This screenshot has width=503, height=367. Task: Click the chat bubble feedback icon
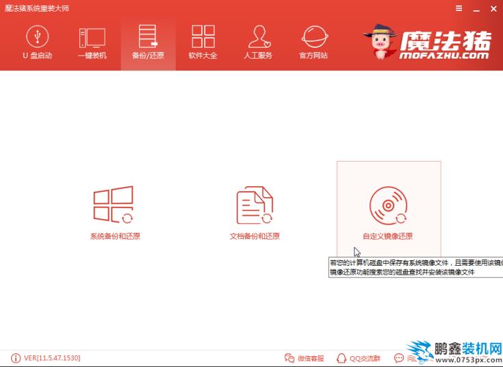pos(399,358)
